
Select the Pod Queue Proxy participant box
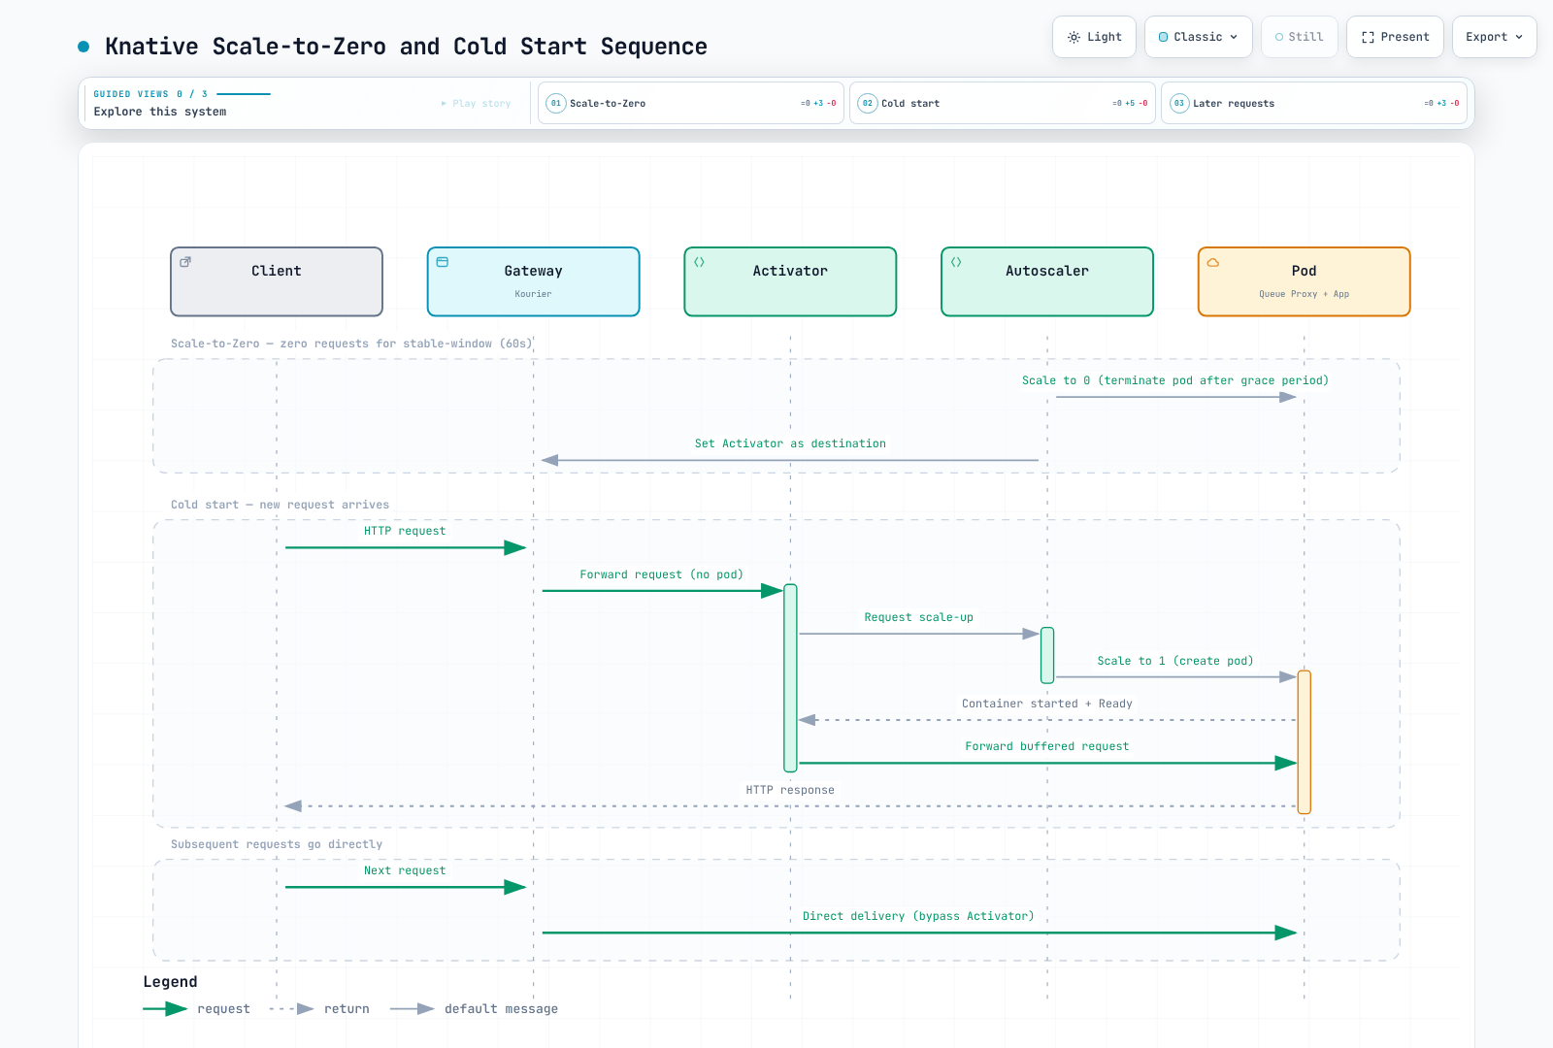click(x=1304, y=281)
